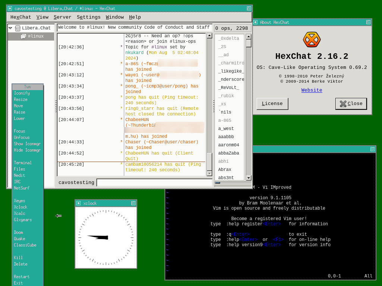382x286 pixels.
Task: Select user abhi in the user list
Action: pyautogui.click(x=223, y=161)
